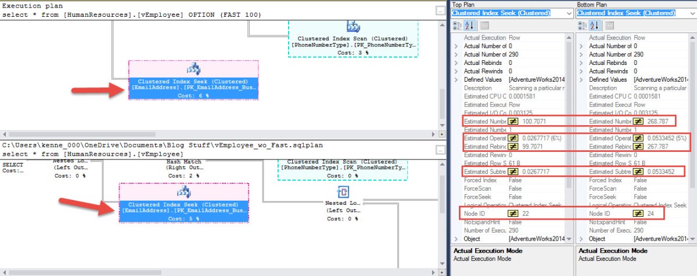Sort Top Plan properties alphabetically
697x276 pixels.
(470, 26)
